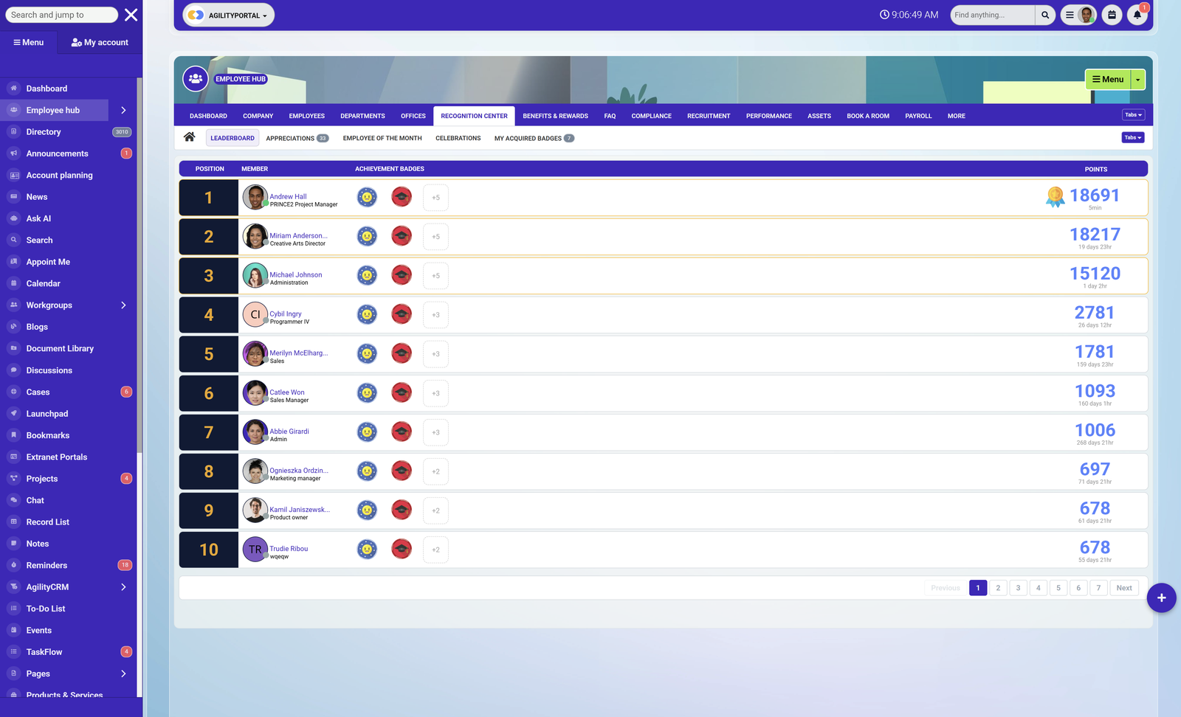
Task: Expand the Employee hub sidebar submenu arrow
Action: pos(123,110)
